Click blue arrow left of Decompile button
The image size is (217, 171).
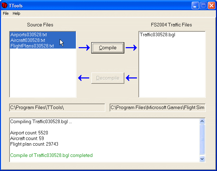point(84,78)
